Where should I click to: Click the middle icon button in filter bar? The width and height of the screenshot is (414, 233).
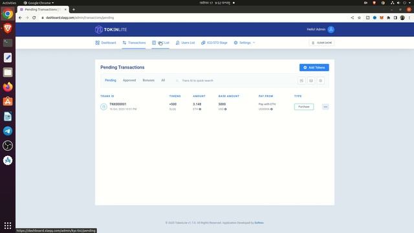(311, 80)
